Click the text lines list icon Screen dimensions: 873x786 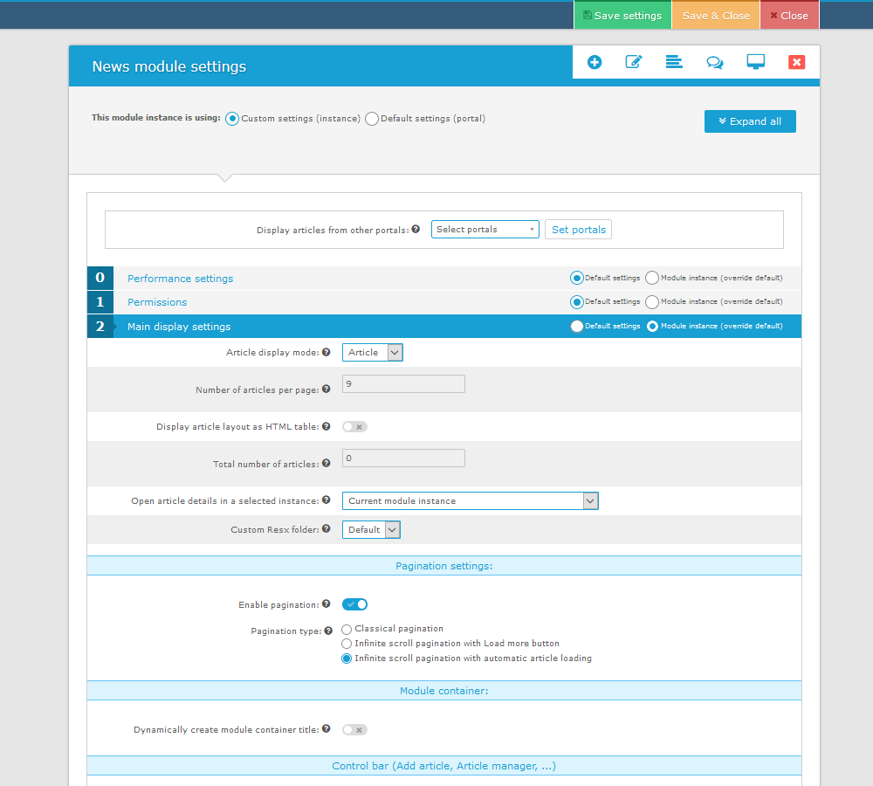pos(674,62)
